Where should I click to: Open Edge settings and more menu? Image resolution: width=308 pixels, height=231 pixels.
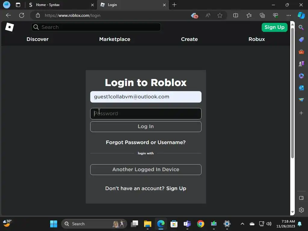click(x=288, y=15)
